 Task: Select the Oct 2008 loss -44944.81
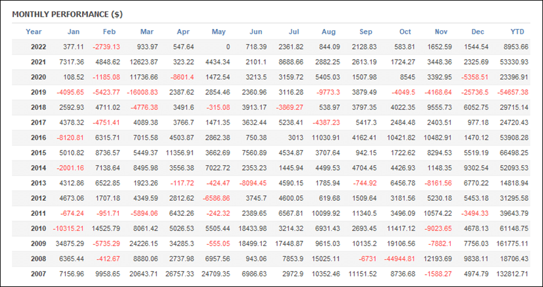tap(399, 259)
